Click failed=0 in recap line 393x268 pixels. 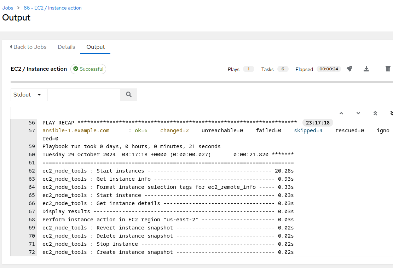click(268, 130)
